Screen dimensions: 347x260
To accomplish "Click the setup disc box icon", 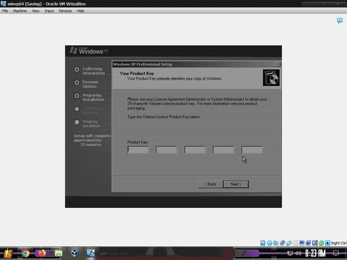I will 271,78.
